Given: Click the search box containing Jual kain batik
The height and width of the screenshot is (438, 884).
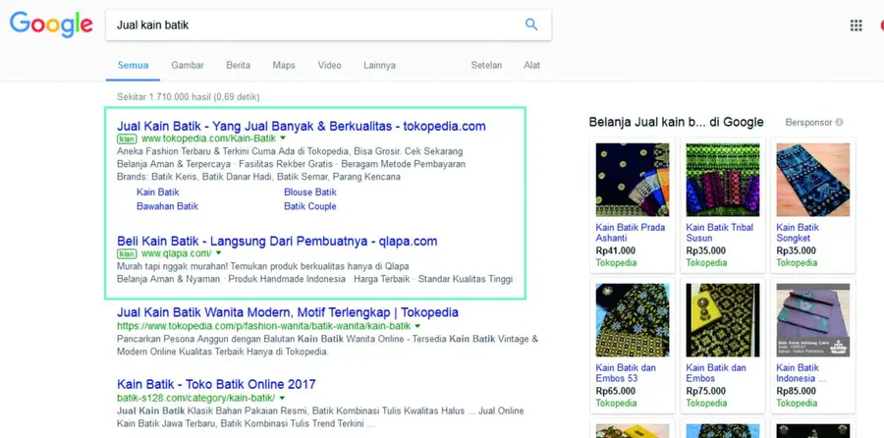Looking at the screenshot, I should coord(328,25).
